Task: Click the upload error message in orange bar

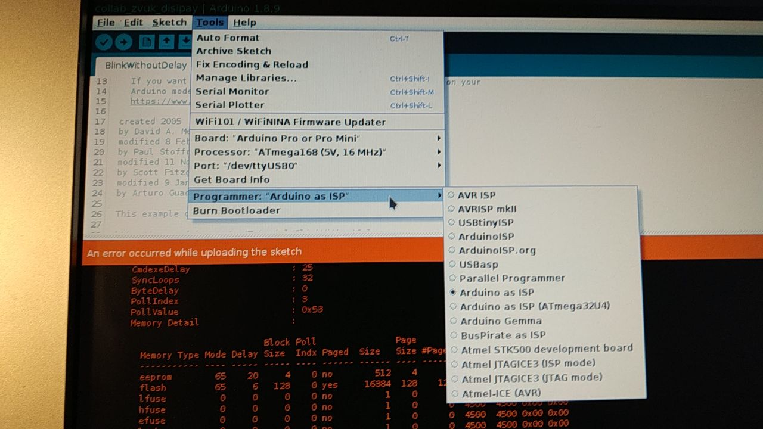Action: click(194, 253)
